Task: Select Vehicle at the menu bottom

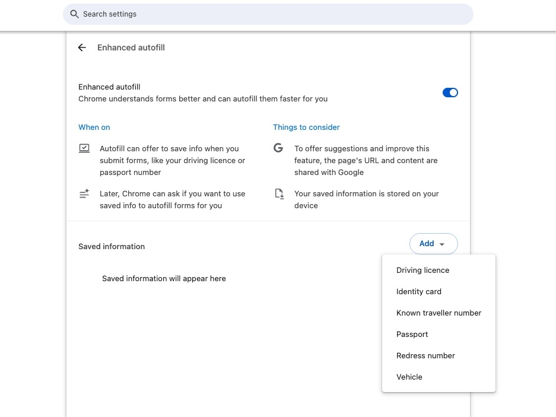Action: pyautogui.click(x=409, y=377)
